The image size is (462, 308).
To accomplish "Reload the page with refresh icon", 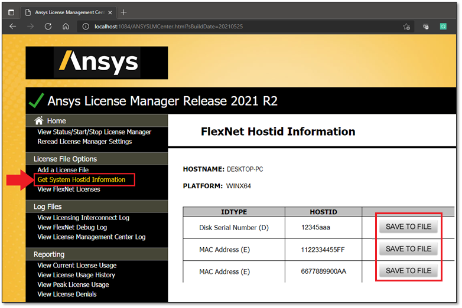I will pos(48,27).
